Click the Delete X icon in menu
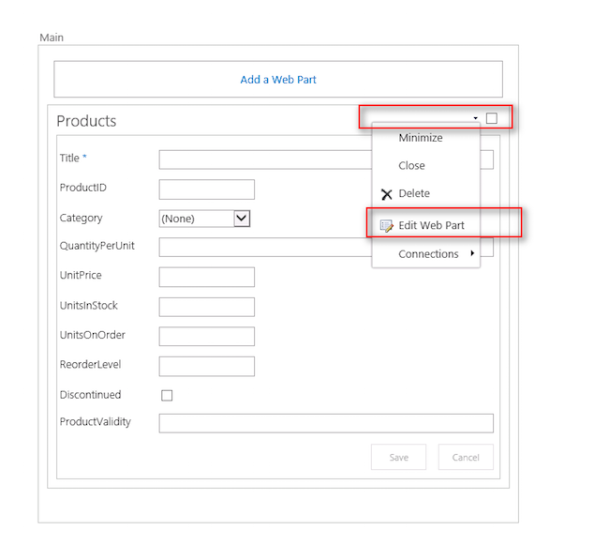The width and height of the screenshot is (609, 545). (x=386, y=194)
